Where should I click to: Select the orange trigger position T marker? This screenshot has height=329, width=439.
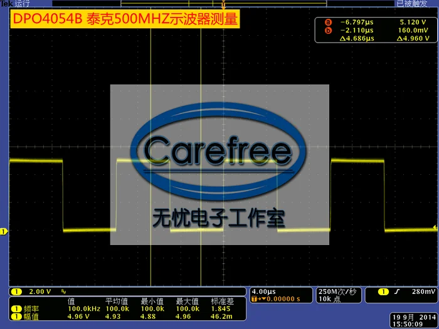pyautogui.click(x=223, y=5)
